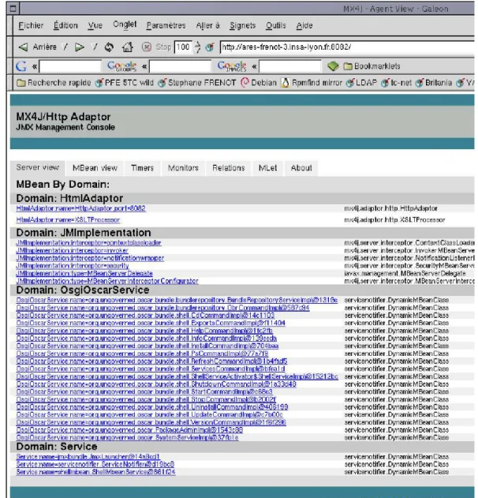478x498 pixels.
Task: Open JMImplementation interceptor=contextclassloader link
Action: tap(88, 243)
